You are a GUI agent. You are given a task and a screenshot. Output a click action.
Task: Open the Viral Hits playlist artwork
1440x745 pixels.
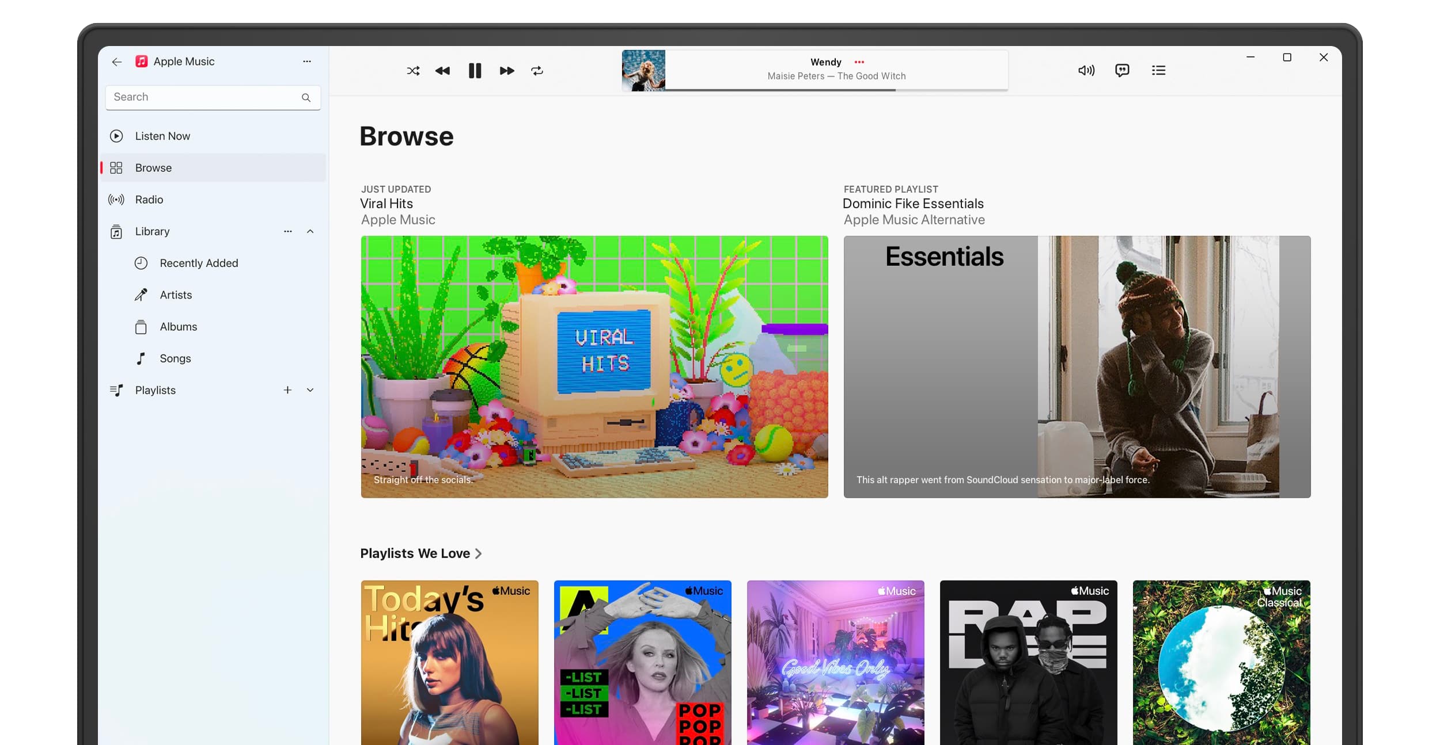coord(594,367)
